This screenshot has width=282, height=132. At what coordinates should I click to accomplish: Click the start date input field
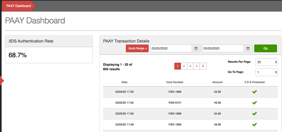(x=171, y=48)
